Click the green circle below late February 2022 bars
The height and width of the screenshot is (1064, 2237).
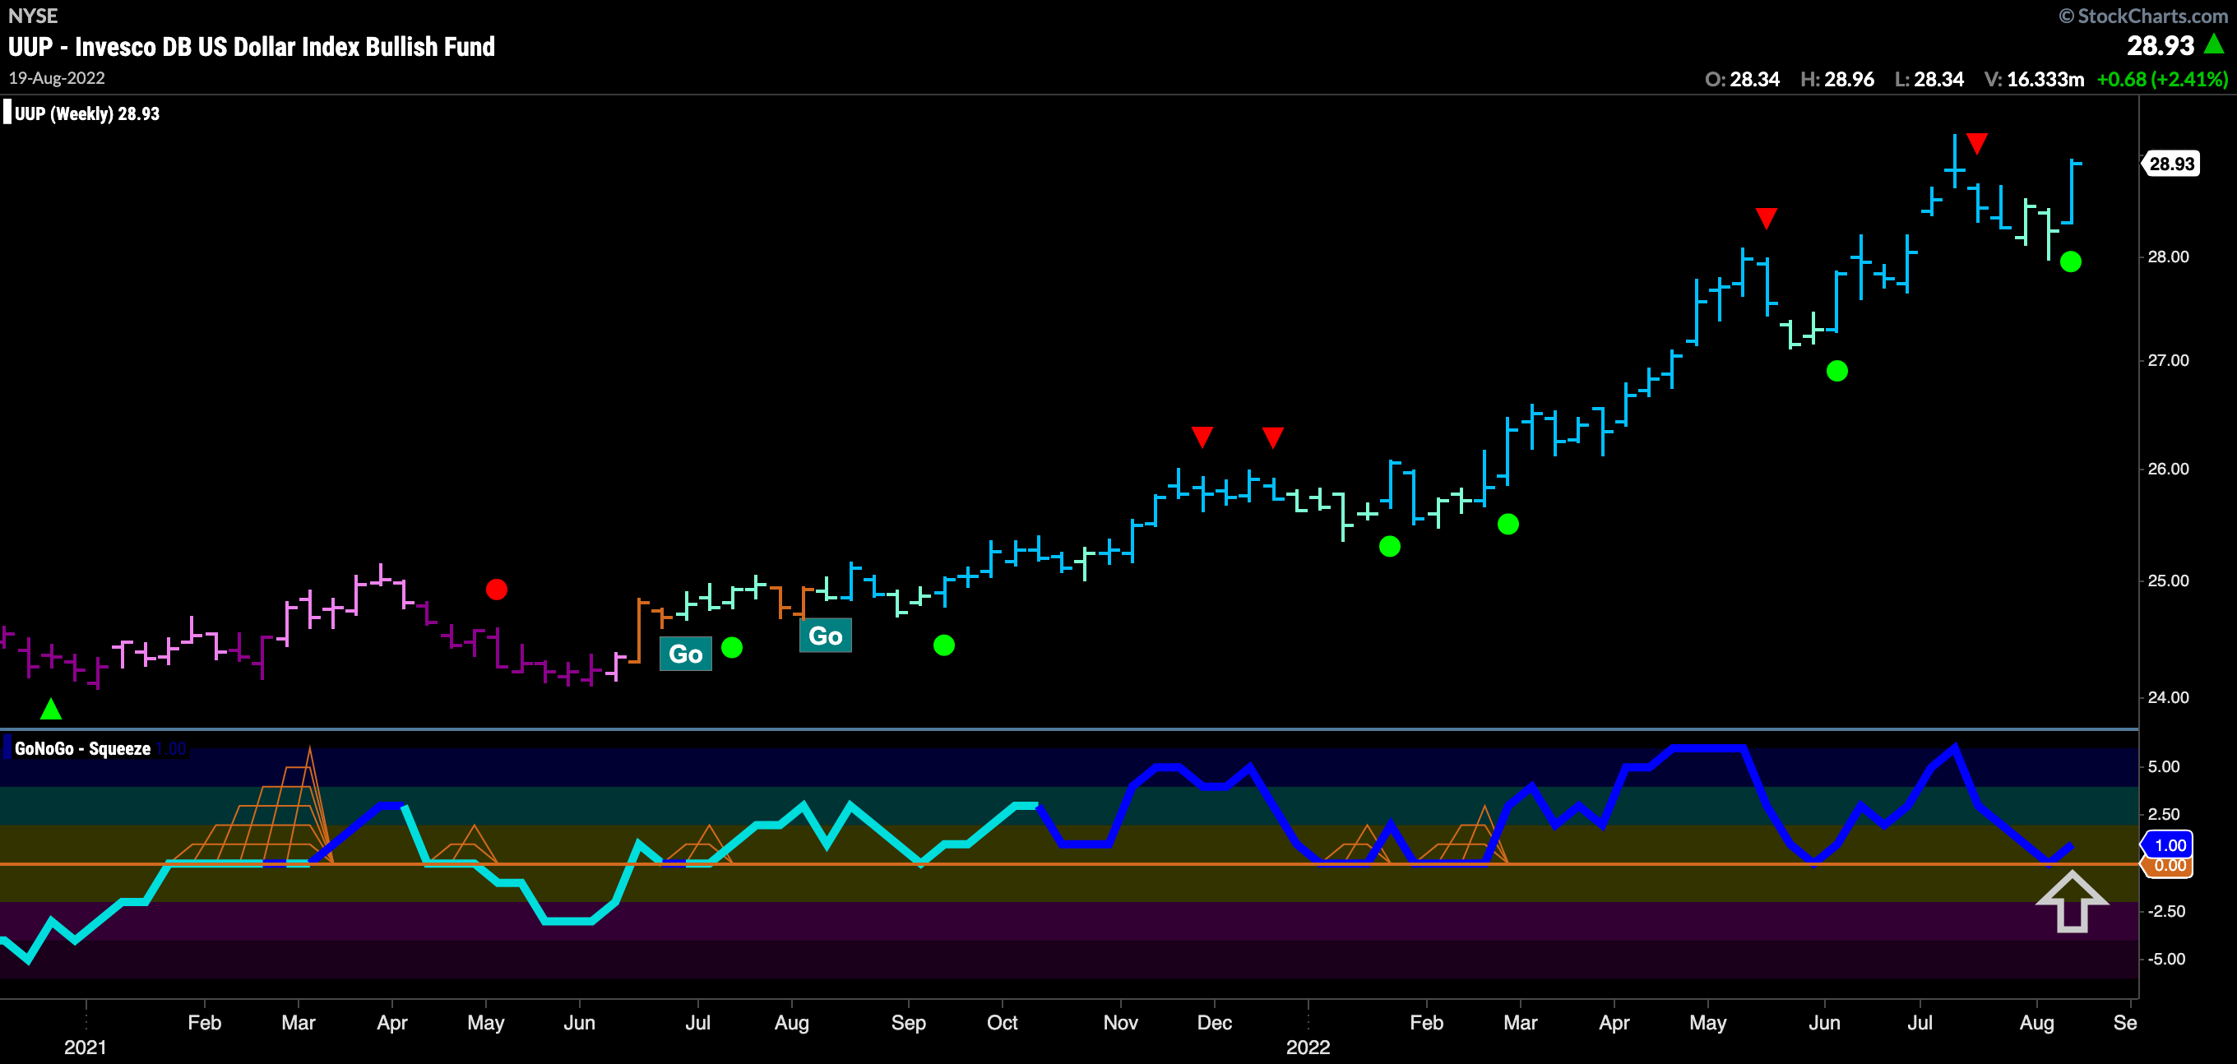tap(1508, 524)
